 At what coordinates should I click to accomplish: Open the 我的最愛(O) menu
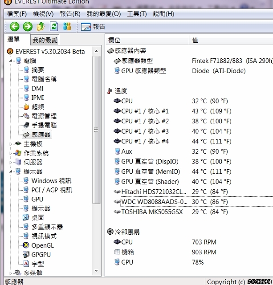[104, 14]
